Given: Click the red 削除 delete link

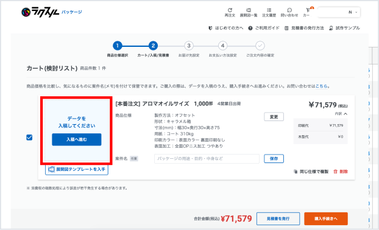Looking at the screenshot, I should tap(341, 172).
